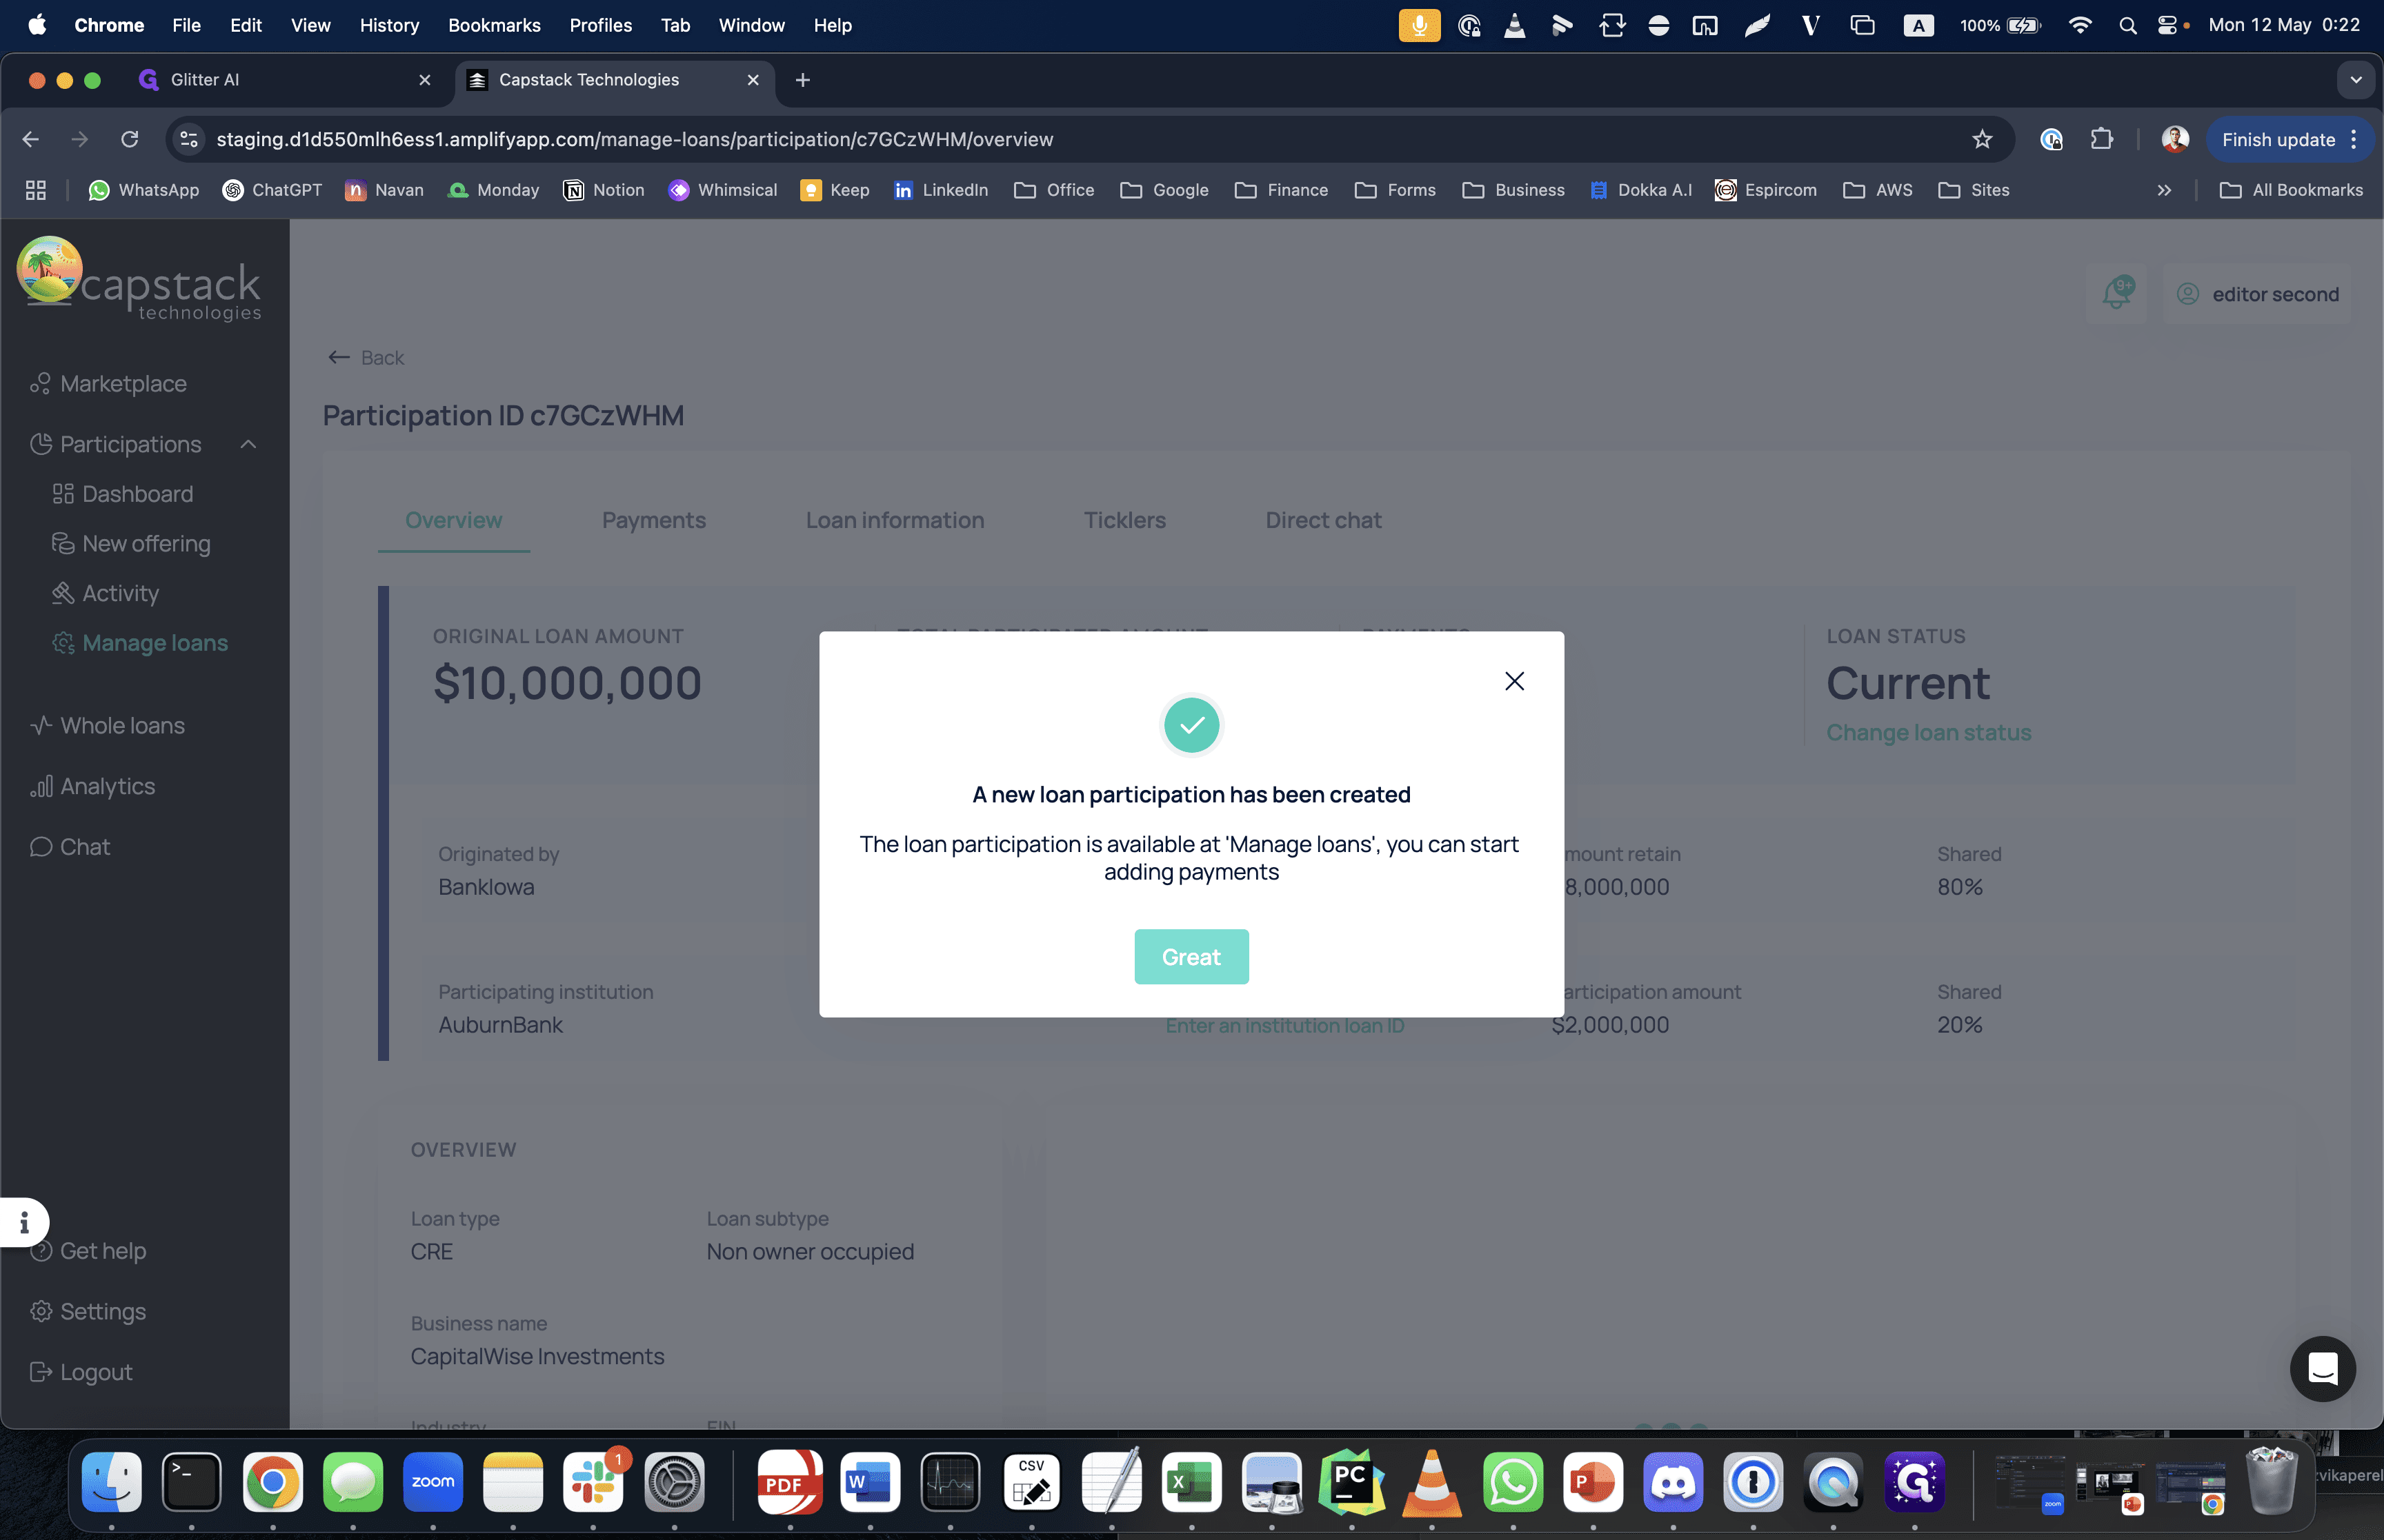Collapse the Participations sidebar section
This screenshot has height=1540, width=2384.
point(249,444)
